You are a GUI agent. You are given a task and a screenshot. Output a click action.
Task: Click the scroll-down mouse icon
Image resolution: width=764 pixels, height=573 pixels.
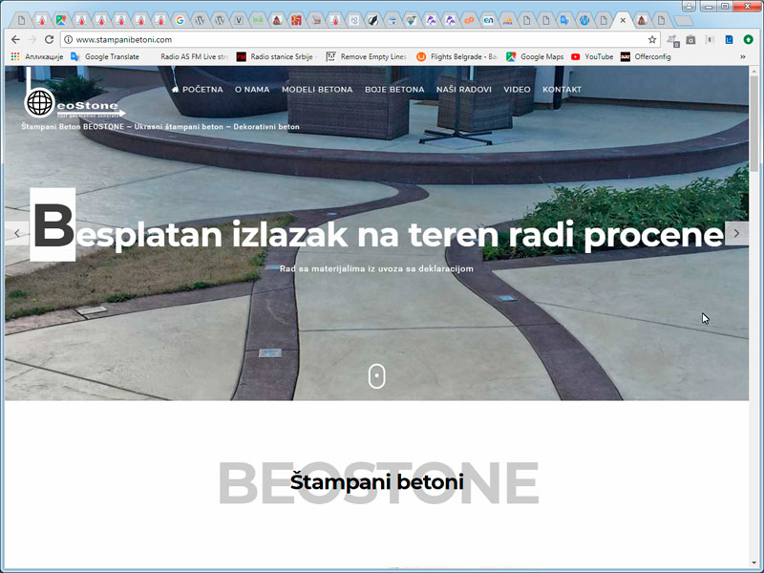coord(377,376)
